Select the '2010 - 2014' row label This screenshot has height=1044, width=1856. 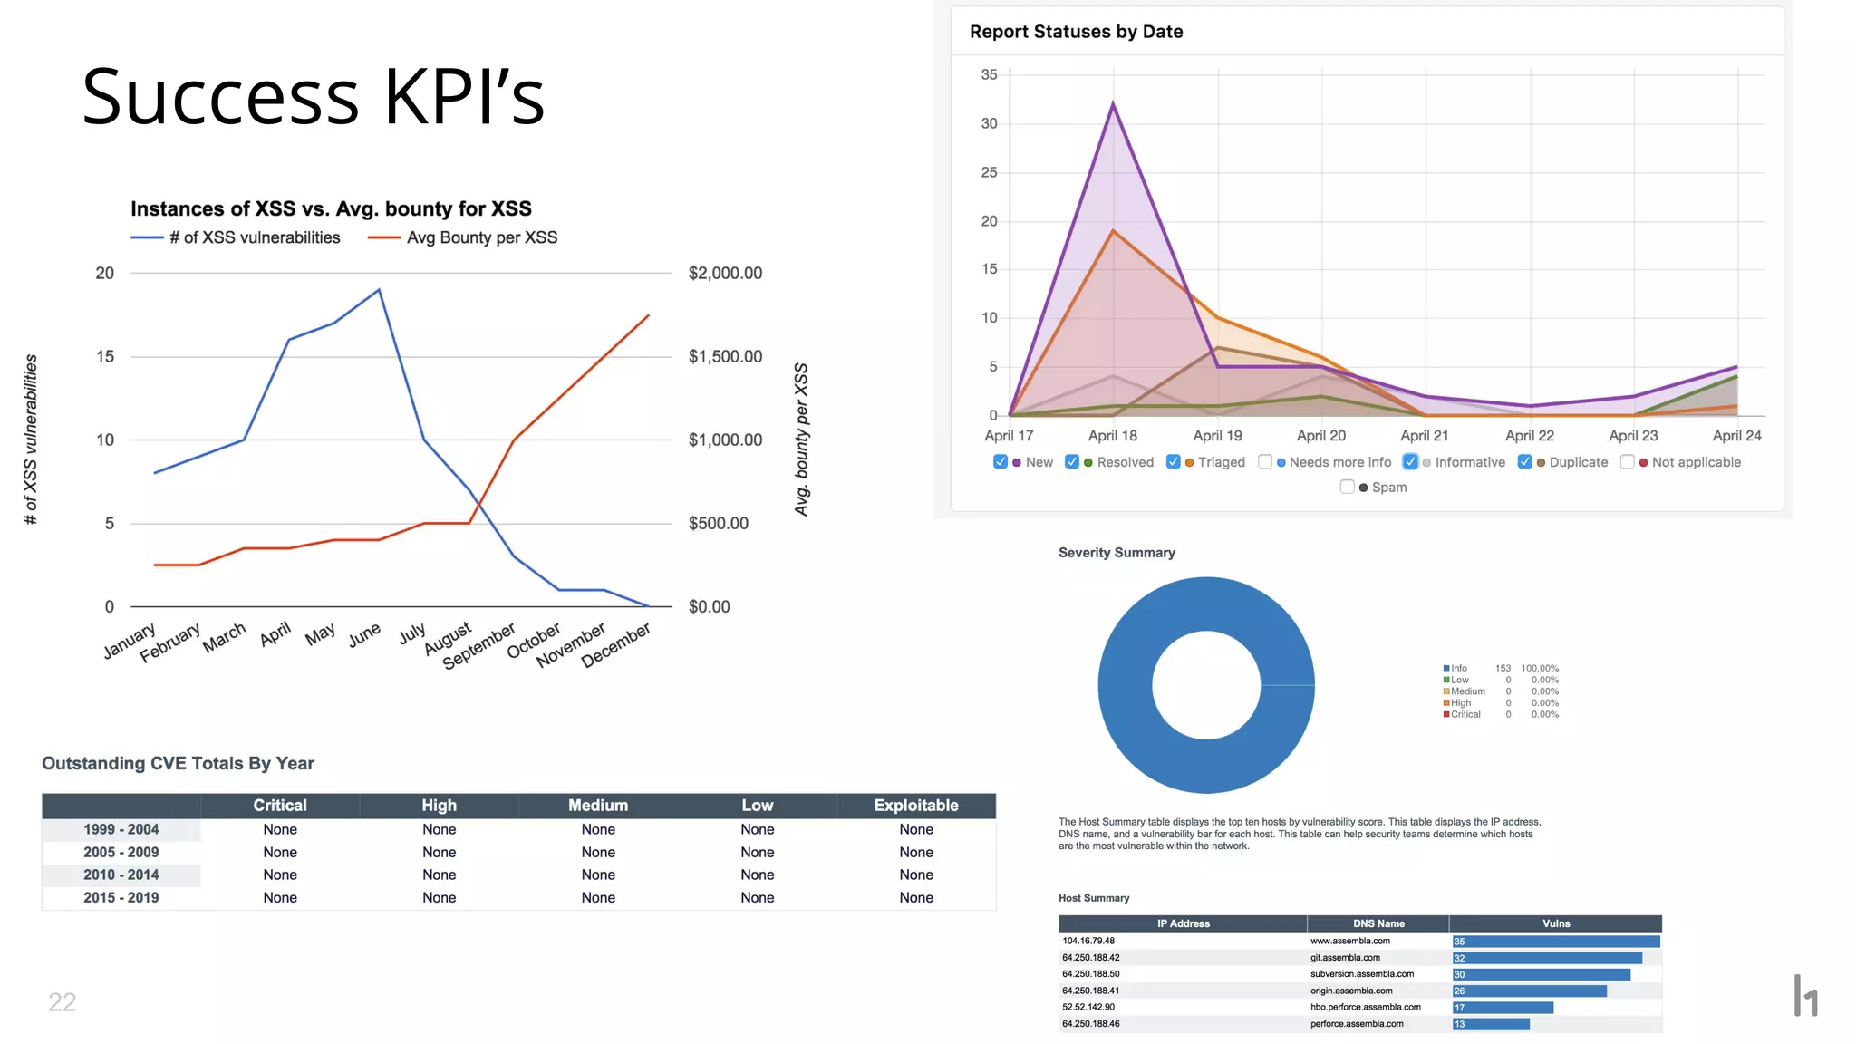pyautogui.click(x=121, y=875)
